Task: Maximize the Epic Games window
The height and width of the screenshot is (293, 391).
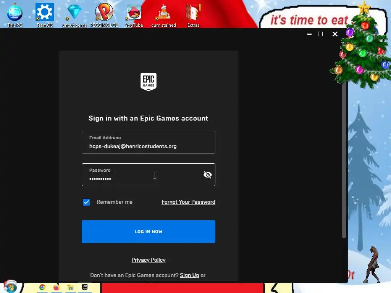Action: pos(320,34)
